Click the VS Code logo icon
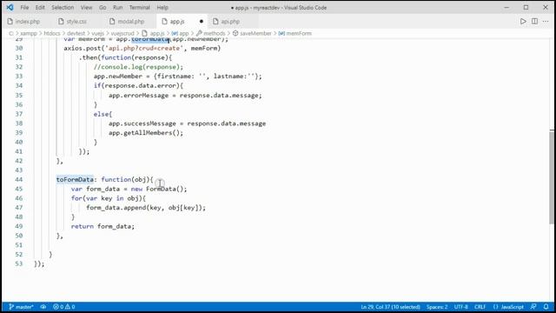Image resolution: width=556 pixels, height=313 pixels. point(10,7)
